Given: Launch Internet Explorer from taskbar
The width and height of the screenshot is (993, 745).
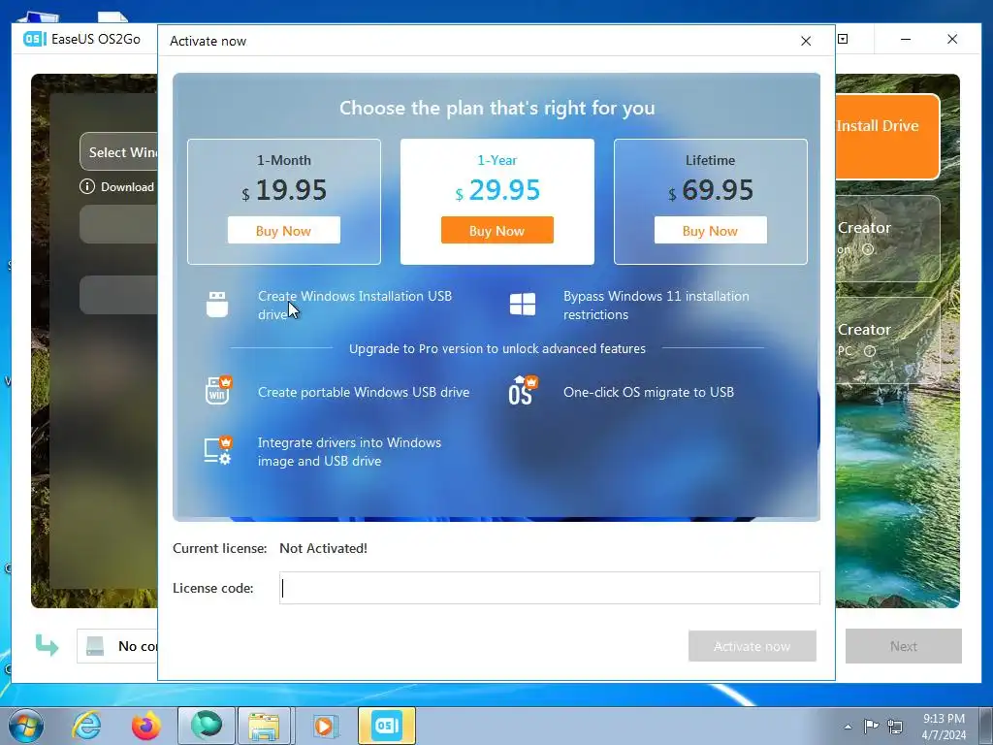Looking at the screenshot, I should 86,726.
